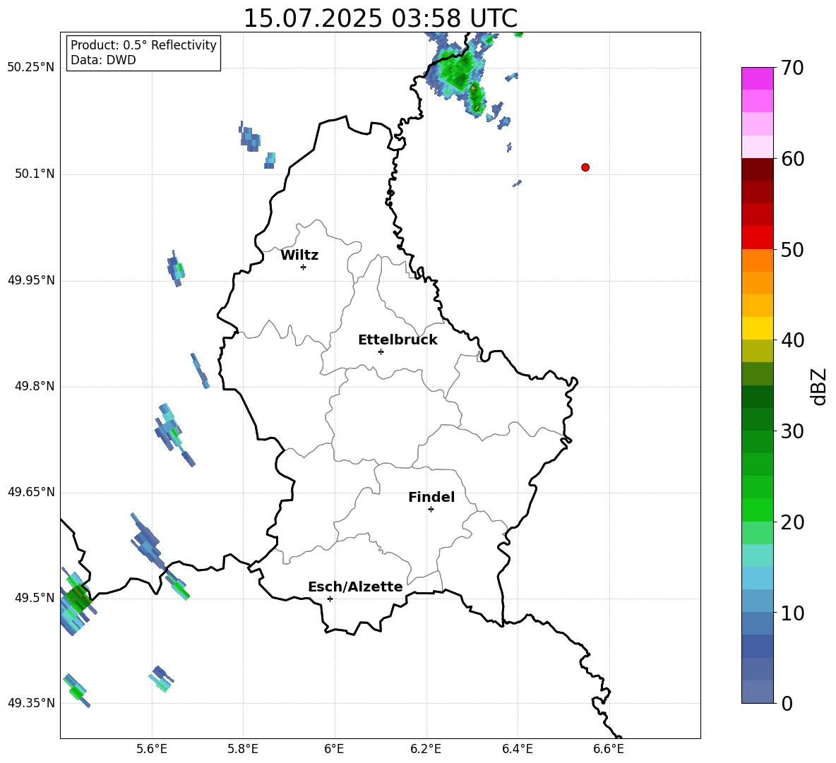Click the 40 tick on the colorbar
Viewport: 836px width, 763px height.
click(x=792, y=340)
